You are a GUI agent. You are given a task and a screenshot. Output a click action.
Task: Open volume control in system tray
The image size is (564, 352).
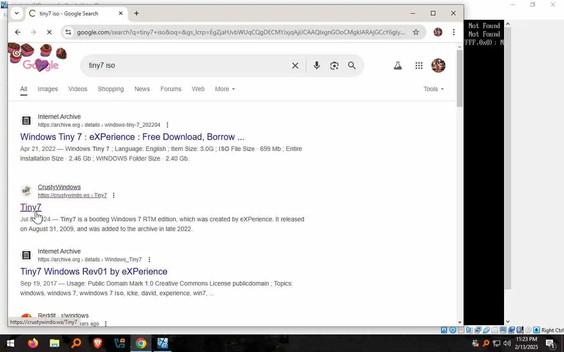(507, 343)
